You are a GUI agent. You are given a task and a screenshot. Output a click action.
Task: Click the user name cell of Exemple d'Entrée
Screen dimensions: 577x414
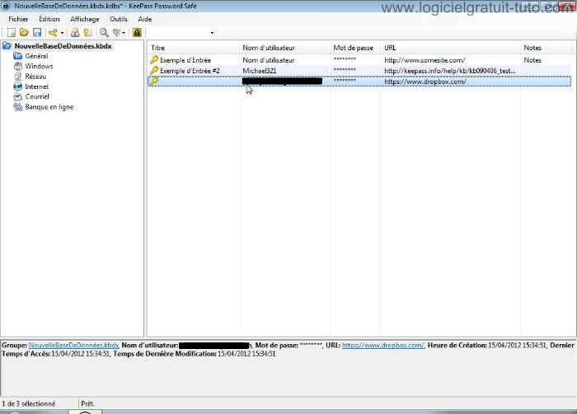tap(269, 60)
